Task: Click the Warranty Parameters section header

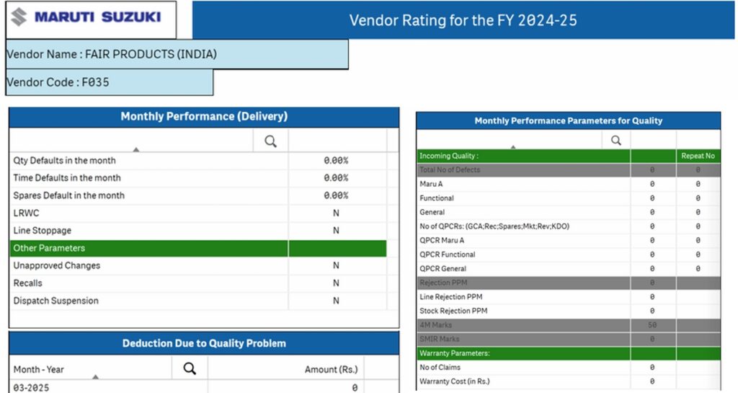Action: (x=523, y=353)
